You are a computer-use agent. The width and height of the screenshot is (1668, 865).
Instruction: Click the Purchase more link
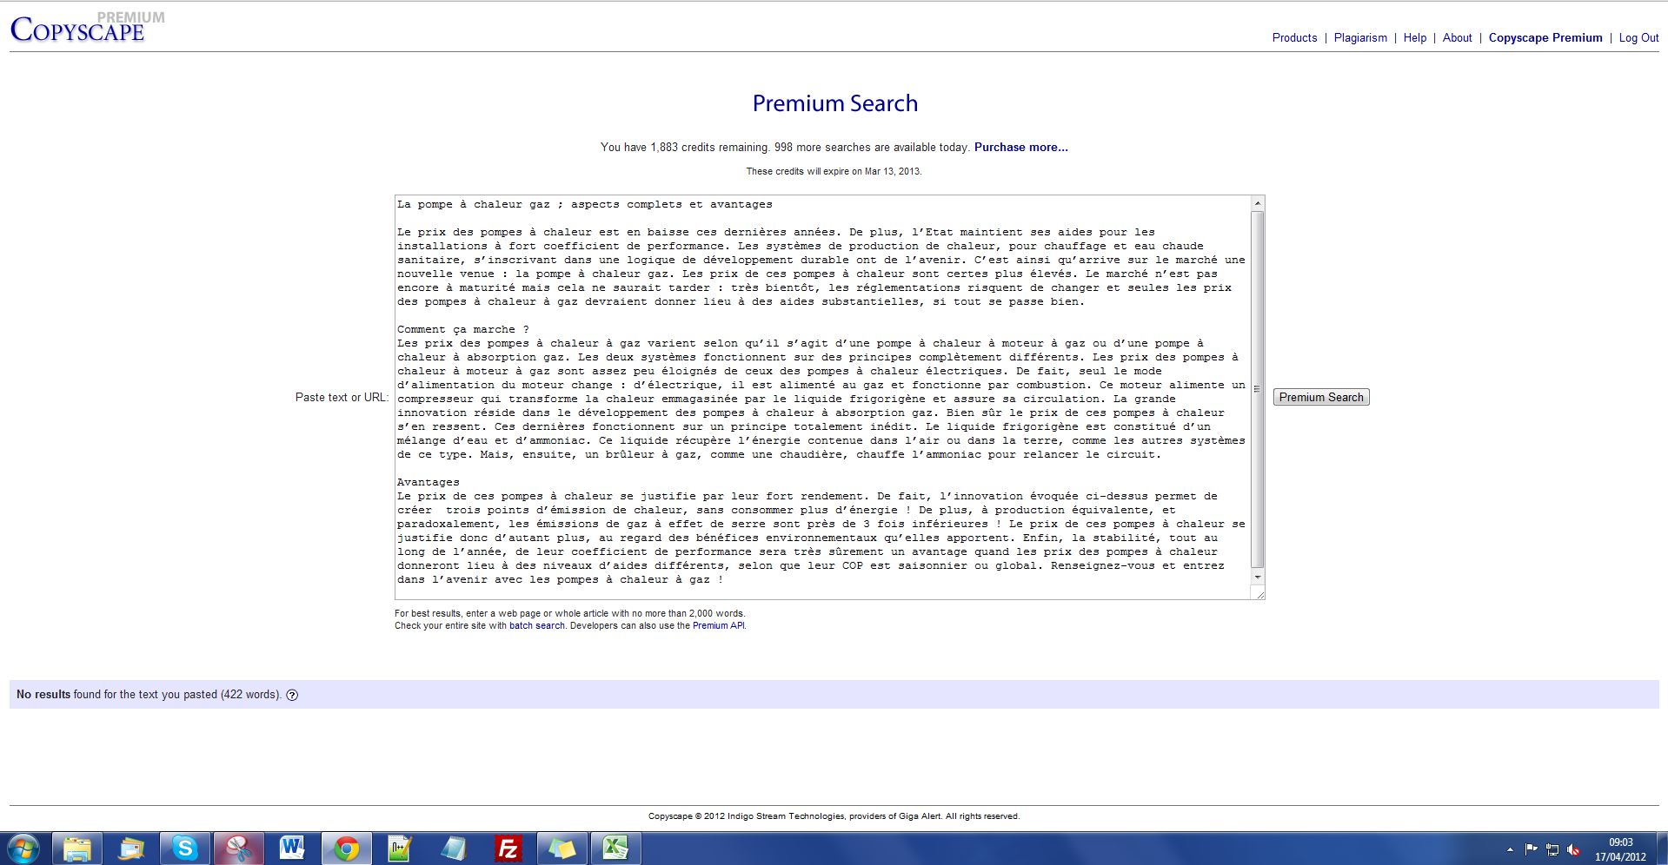(1020, 147)
